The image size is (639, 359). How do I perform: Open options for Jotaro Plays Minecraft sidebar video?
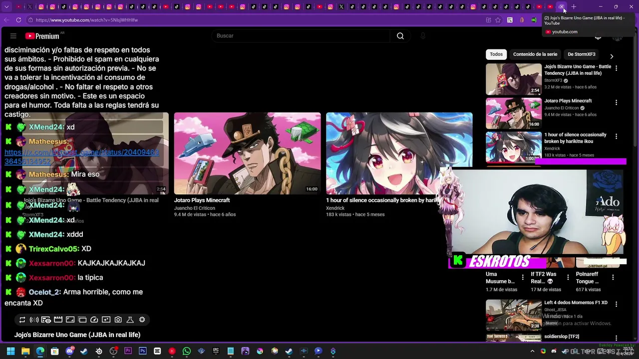[616, 102]
